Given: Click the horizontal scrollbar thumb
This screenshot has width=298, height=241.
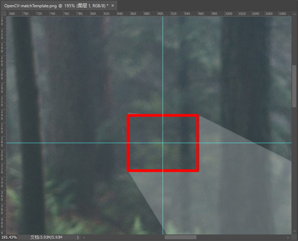Looking at the screenshot, I should click(x=180, y=237).
